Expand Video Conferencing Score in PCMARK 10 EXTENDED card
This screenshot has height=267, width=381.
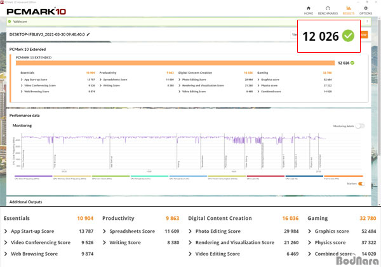point(22,86)
